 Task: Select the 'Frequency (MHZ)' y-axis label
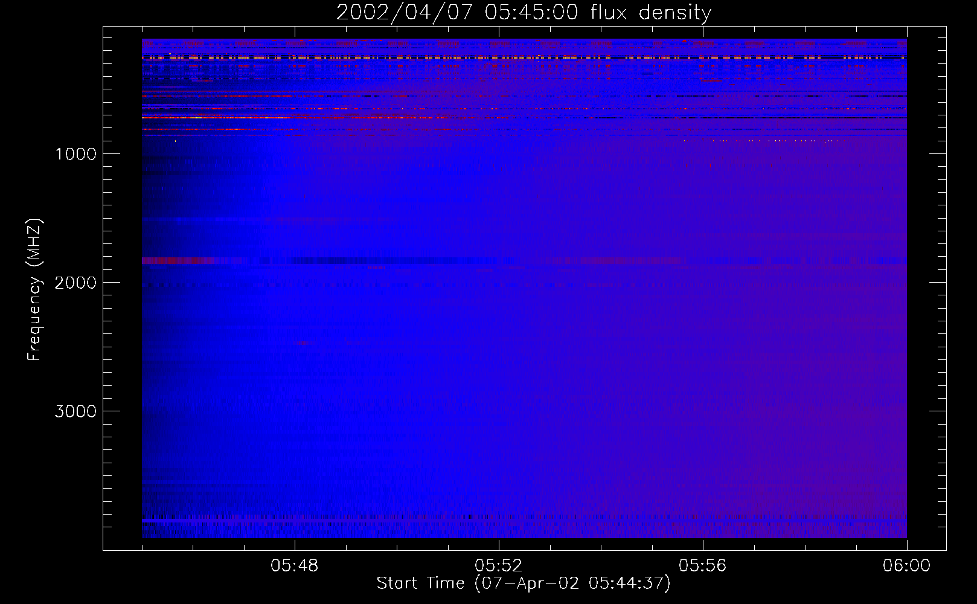click(x=34, y=290)
